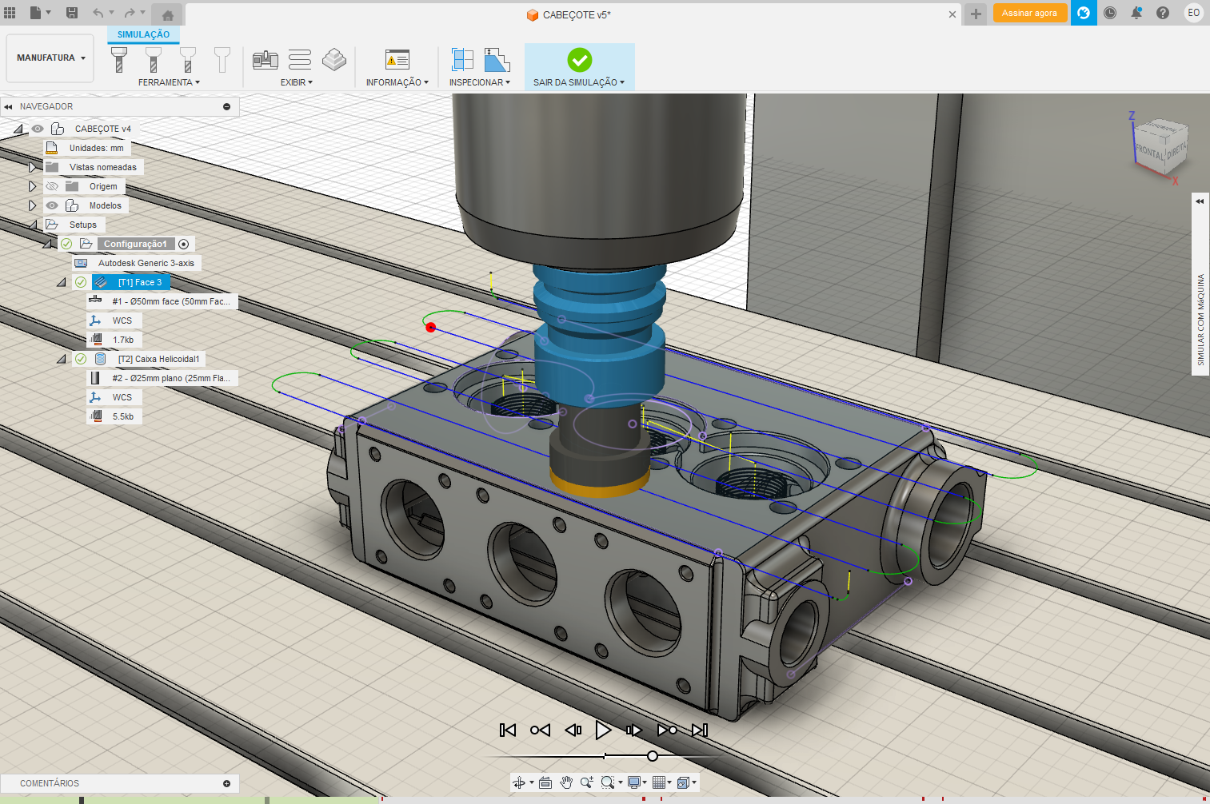Screen dimensions: 1210x804
Task: Activate the Configuração1 setup radio button
Action: click(184, 244)
